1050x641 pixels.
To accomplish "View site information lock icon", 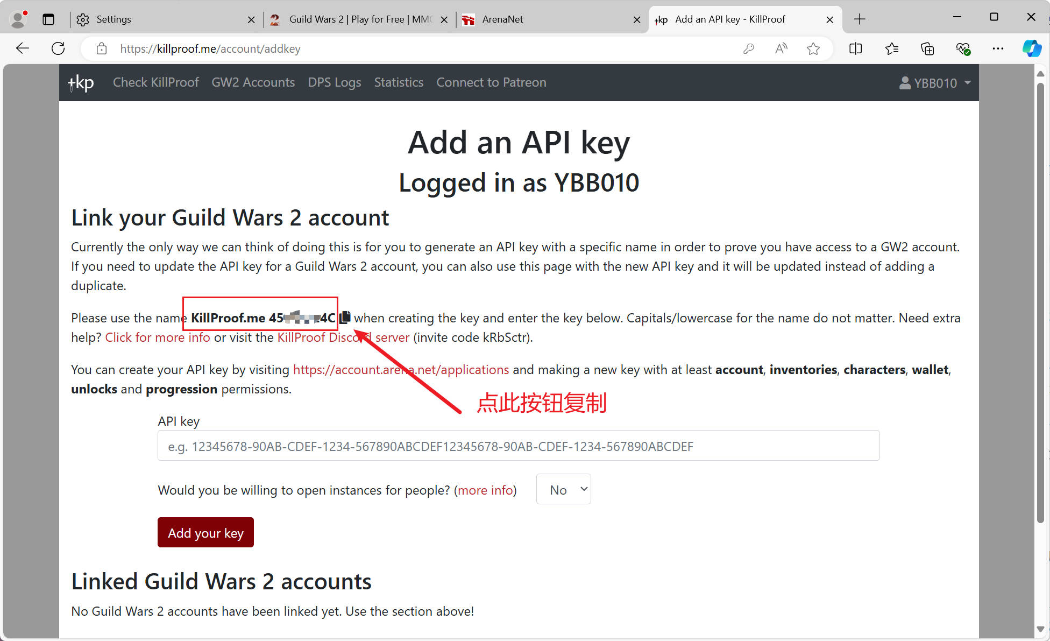I will coord(102,49).
